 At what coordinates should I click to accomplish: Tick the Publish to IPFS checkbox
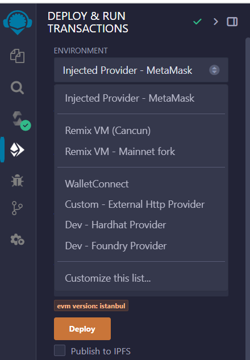(x=60, y=350)
